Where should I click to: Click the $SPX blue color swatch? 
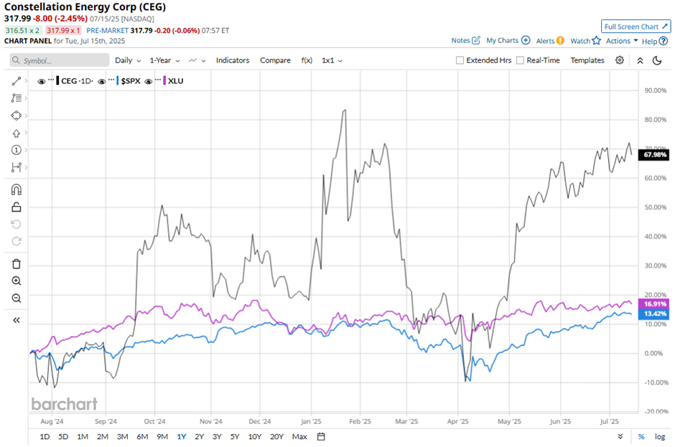pos(118,81)
